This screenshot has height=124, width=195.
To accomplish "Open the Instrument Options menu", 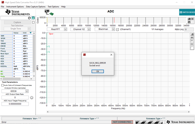I will 15,7.
